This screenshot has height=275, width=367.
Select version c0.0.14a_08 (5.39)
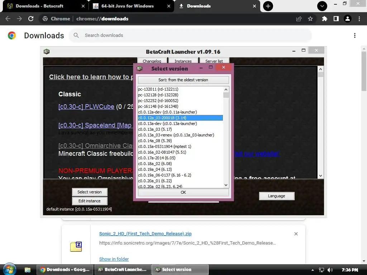(180, 141)
